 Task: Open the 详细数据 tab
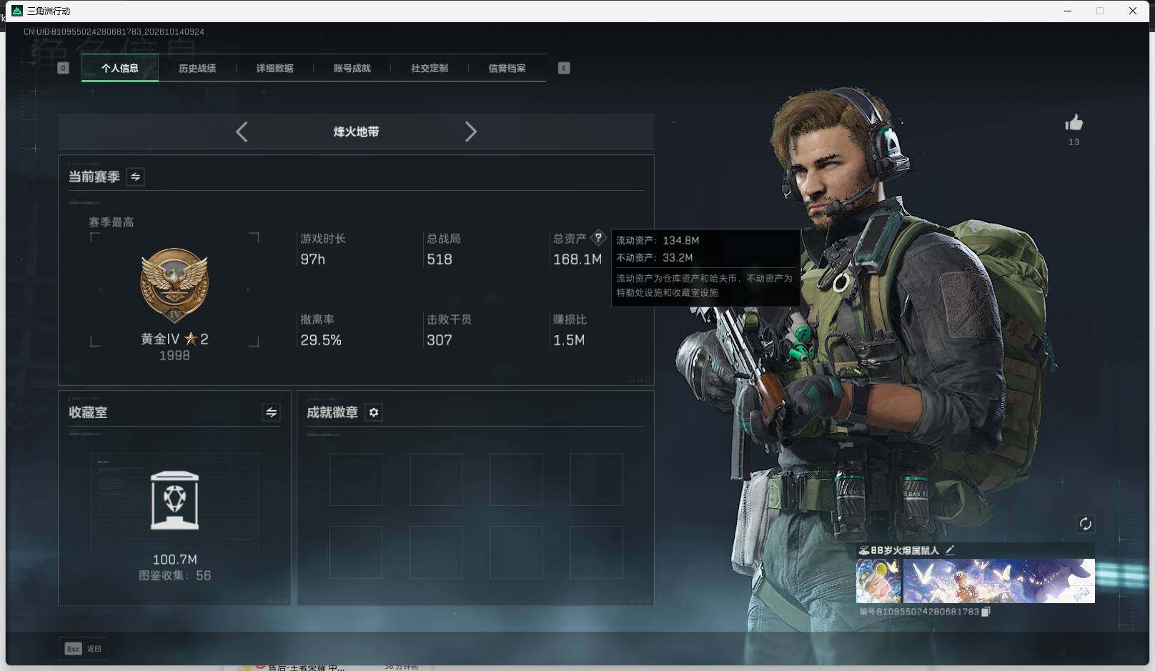pos(274,68)
